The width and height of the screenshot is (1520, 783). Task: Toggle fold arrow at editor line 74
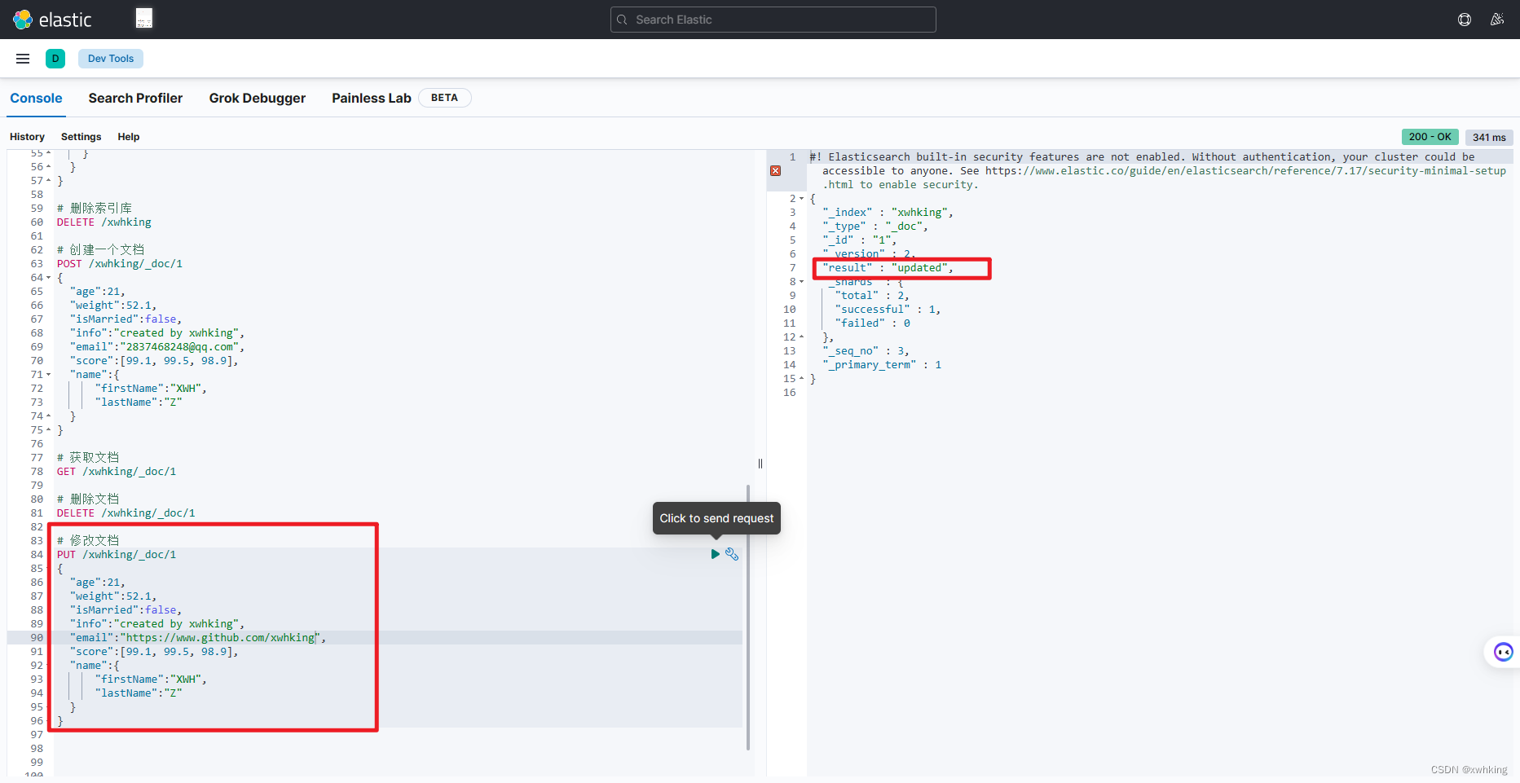(x=48, y=416)
